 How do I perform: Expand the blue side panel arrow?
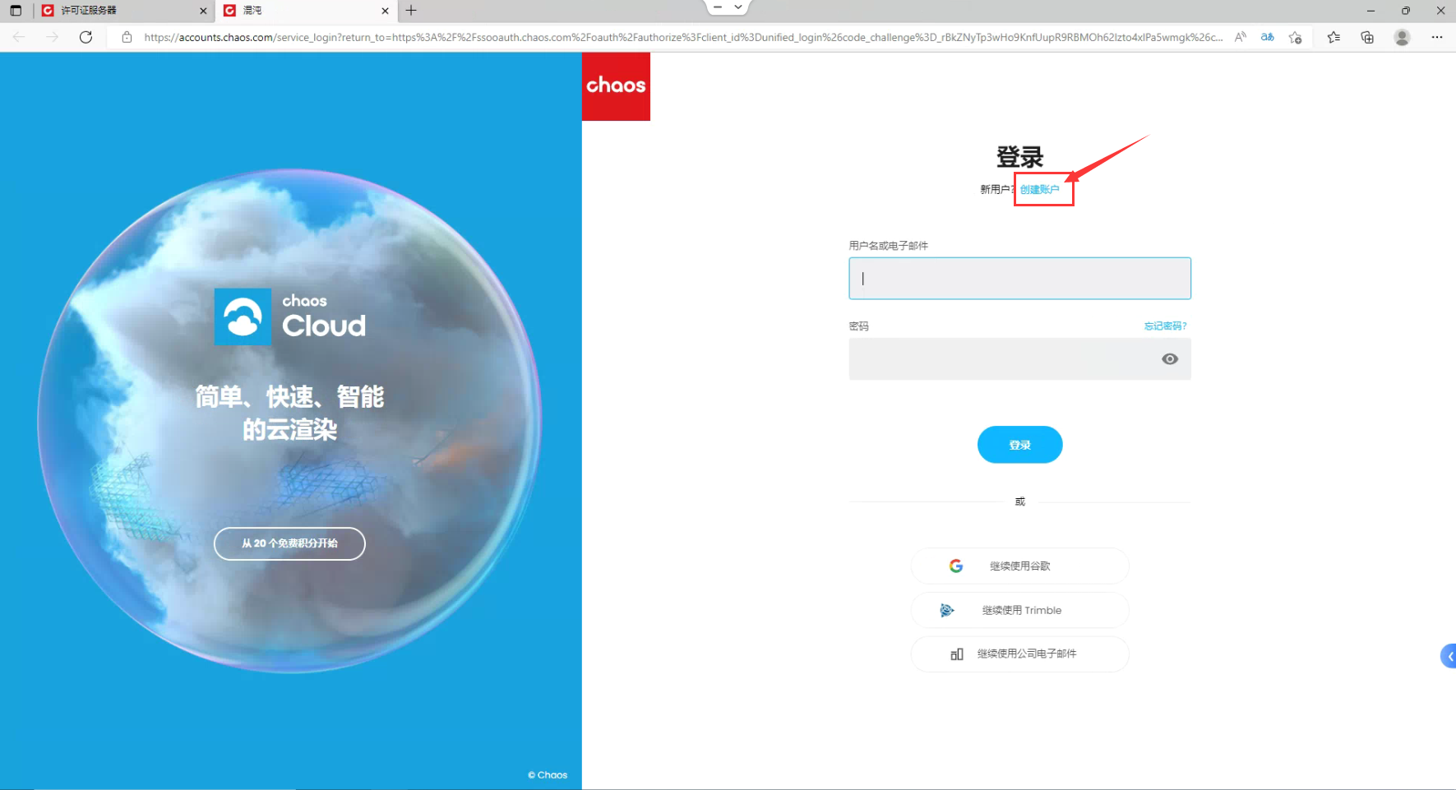pyautogui.click(x=1449, y=656)
